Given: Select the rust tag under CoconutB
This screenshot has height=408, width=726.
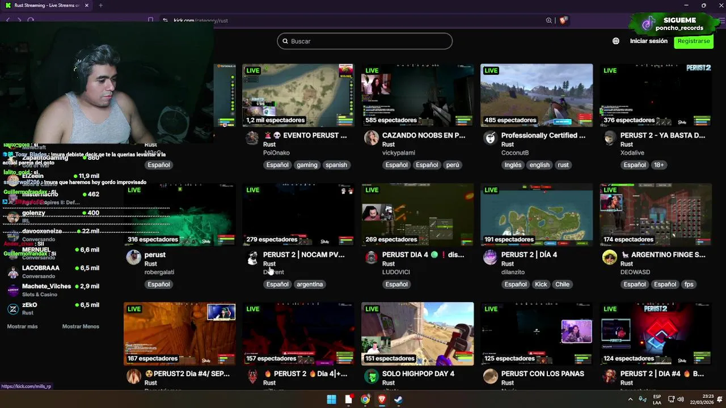Looking at the screenshot, I should pyautogui.click(x=563, y=165).
